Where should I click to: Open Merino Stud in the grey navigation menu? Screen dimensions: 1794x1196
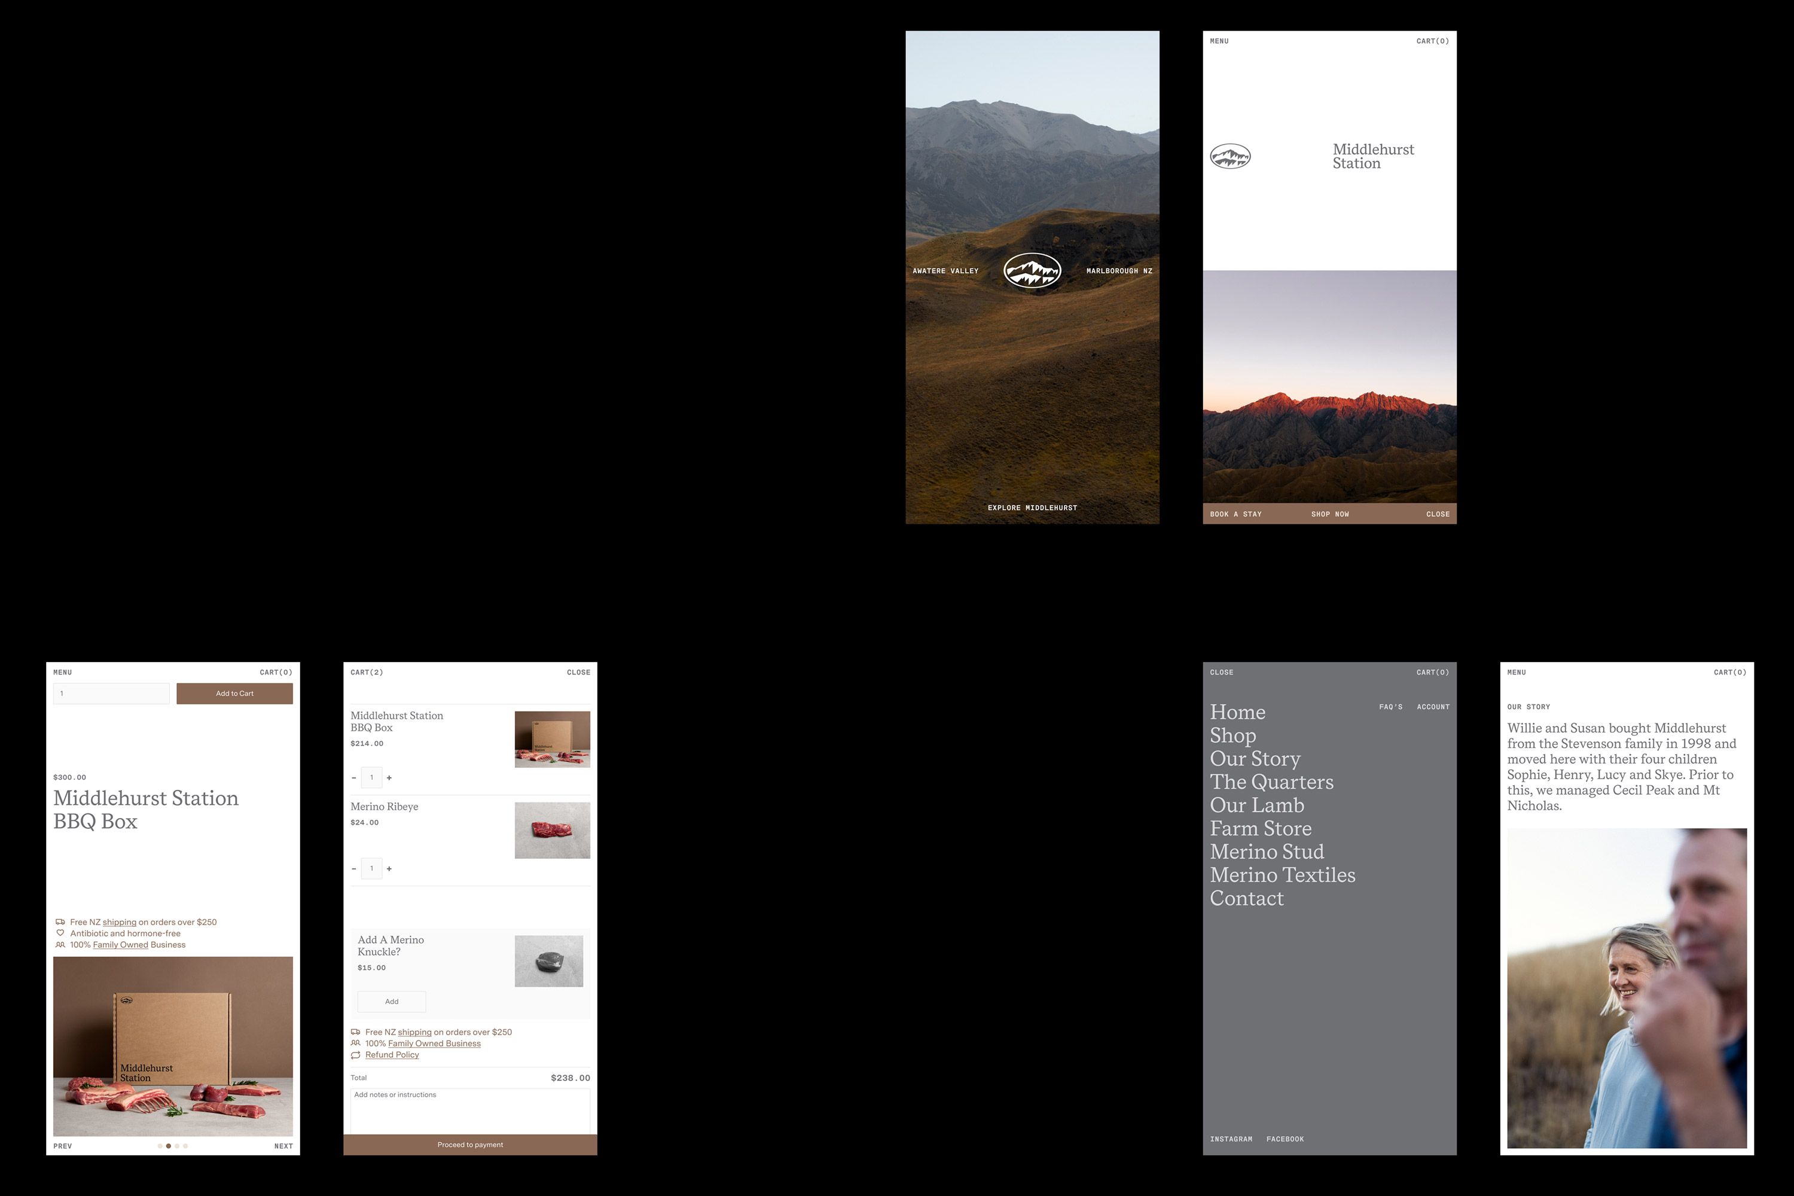pyautogui.click(x=1267, y=852)
